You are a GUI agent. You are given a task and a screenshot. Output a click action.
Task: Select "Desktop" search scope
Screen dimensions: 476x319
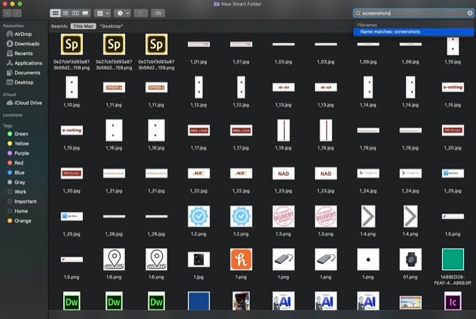(x=111, y=26)
